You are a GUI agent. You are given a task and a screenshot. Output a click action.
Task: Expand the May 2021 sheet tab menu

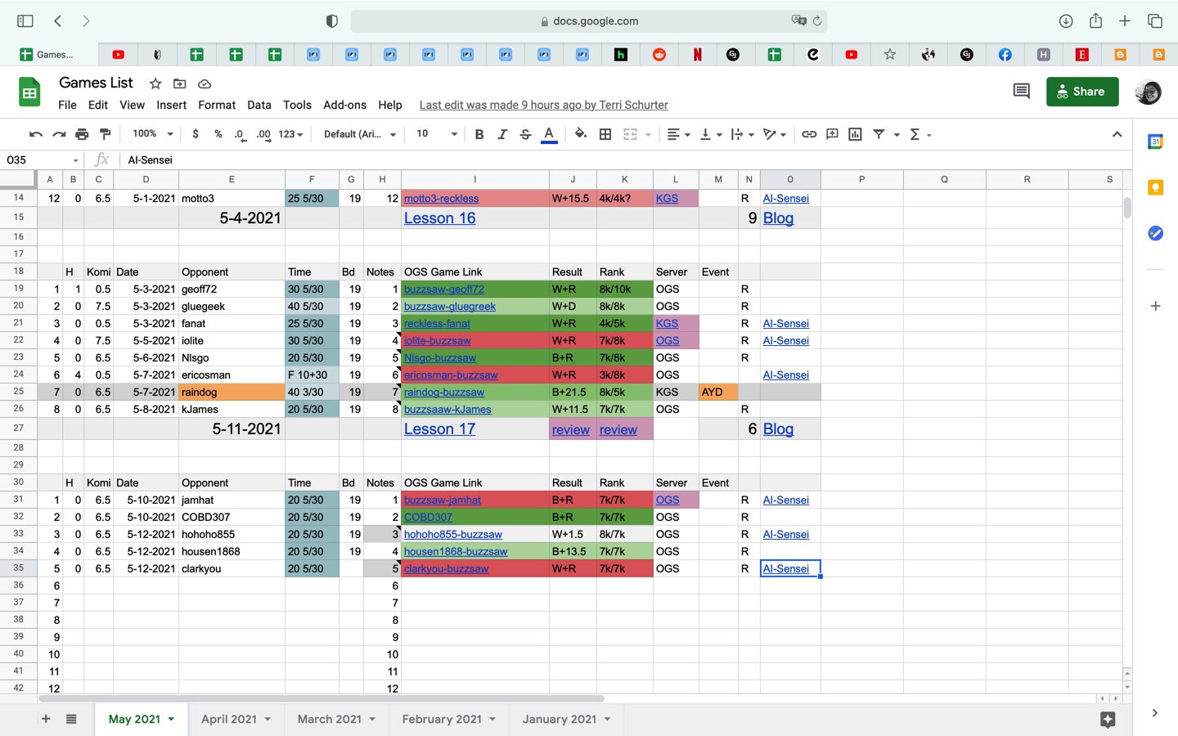coord(170,720)
